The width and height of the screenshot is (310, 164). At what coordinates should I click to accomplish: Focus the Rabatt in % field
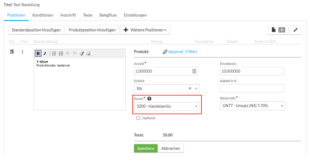[x=252, y=89]
